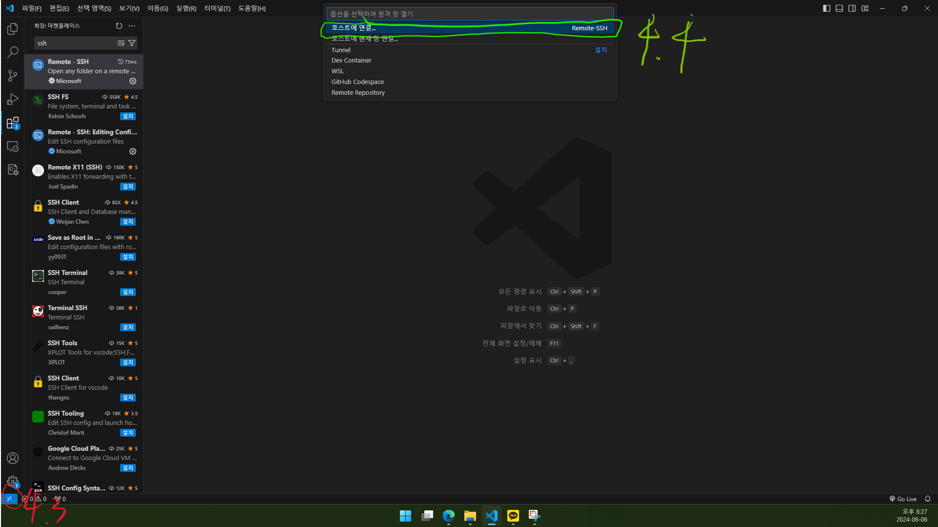The height and width of the screenshot is (527, 938).
Task: Open the SSH Config Syntax extension entry
Action: pyautogui.click(x=84, y=487)
